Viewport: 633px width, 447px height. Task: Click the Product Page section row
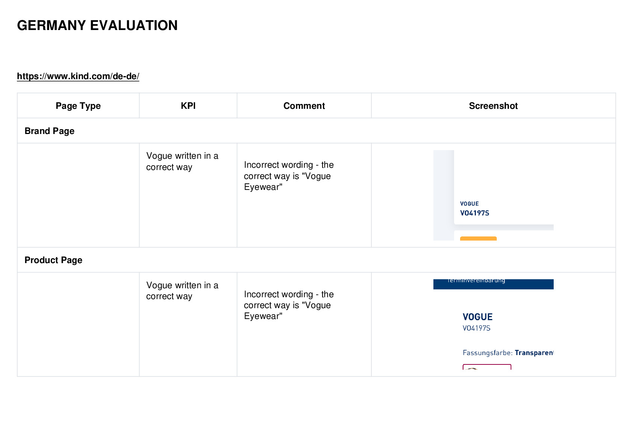(316, 260)
